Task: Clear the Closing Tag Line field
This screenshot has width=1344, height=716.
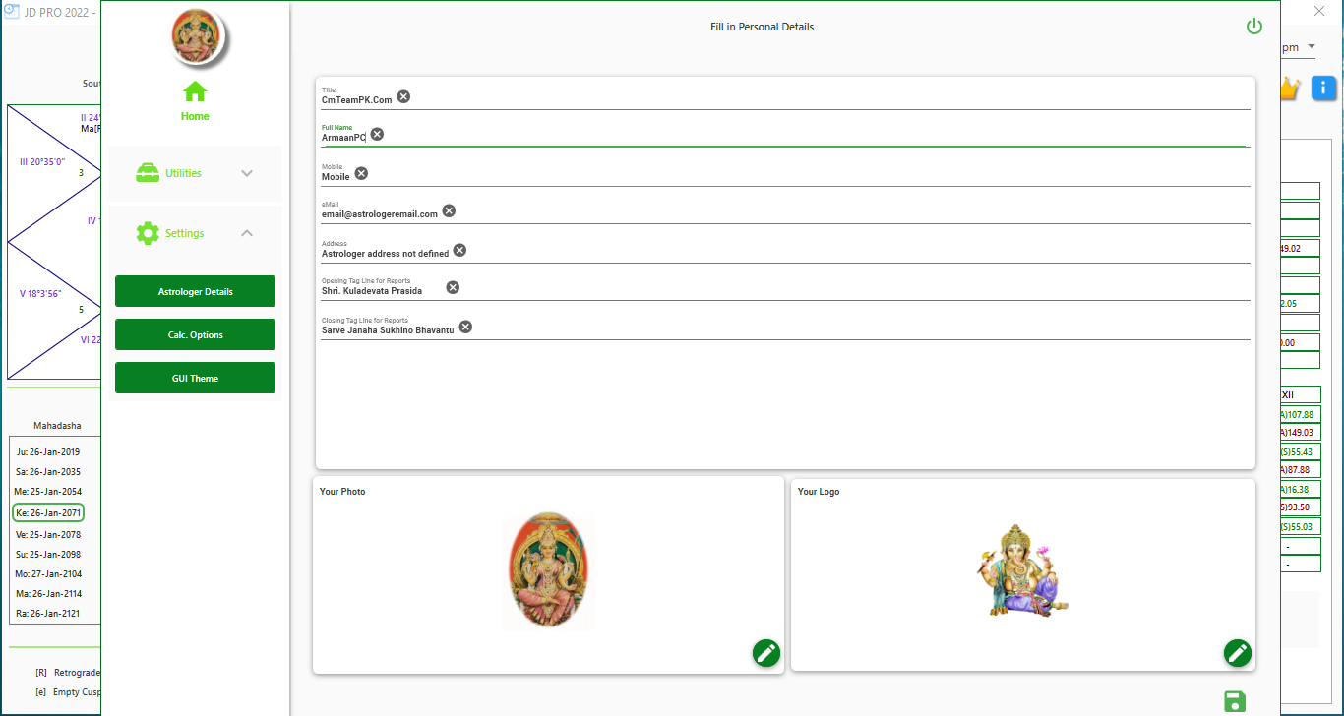Action: click(x=465, y=327)
